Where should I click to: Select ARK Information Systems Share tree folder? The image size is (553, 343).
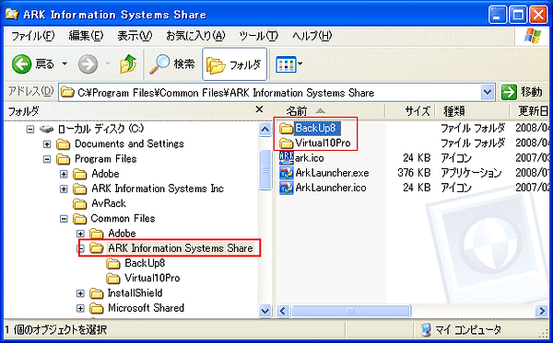click(181, 248)
